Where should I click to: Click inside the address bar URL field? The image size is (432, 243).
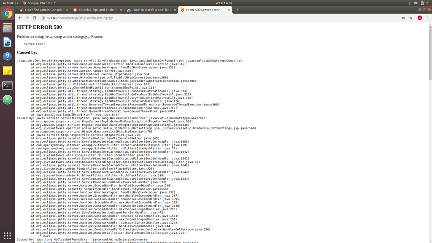(x=127, y=18)
